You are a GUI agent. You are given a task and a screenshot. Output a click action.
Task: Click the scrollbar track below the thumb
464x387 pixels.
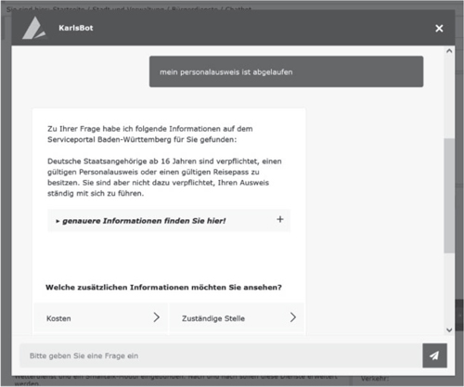449,290
